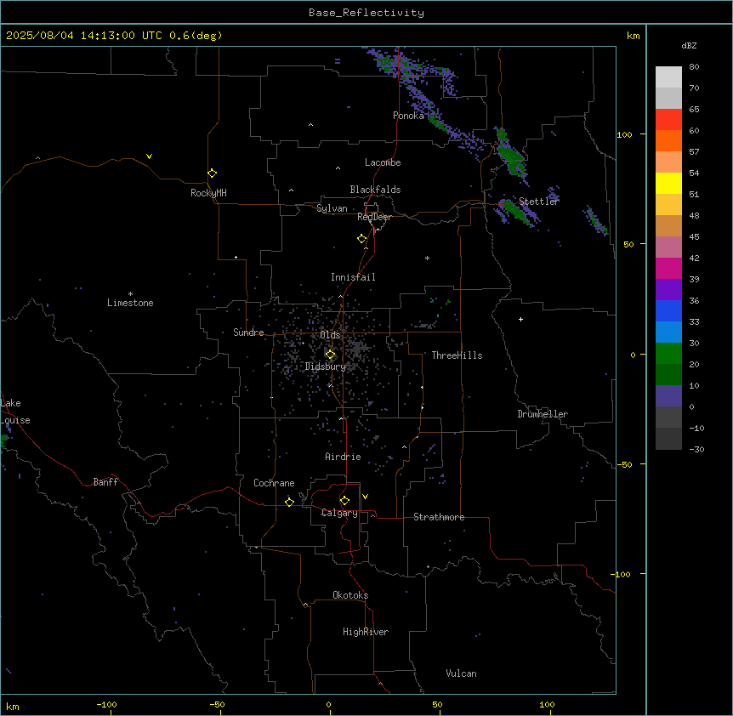Click the Sylvan label
The image size is (733, 716).
332,208
